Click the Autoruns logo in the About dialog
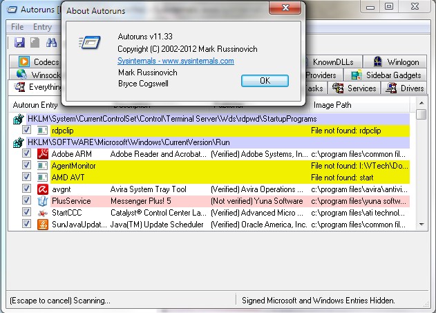This screenshot has height=313, width=436. [x=90, y=42]
